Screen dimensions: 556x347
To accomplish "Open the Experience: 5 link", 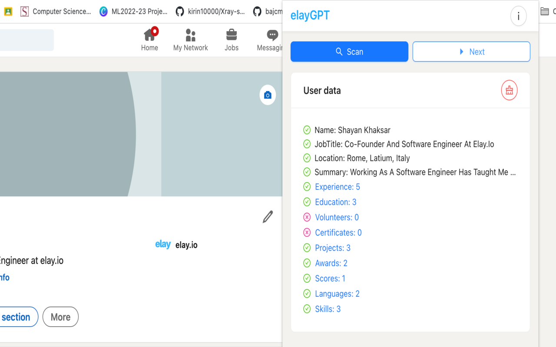I will coord(338,187).
